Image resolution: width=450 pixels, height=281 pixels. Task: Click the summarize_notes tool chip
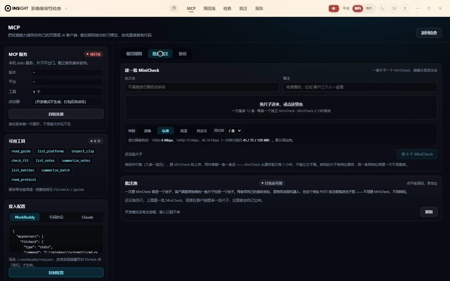(x=76, y=160)
